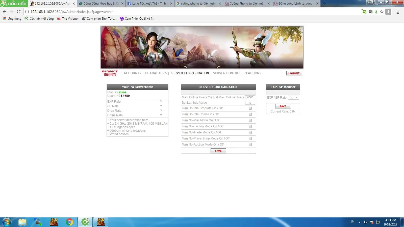This screenshot has width=404, height=227.
Task: Open the EXP / SP Rate dropdown
Action: 294,98
